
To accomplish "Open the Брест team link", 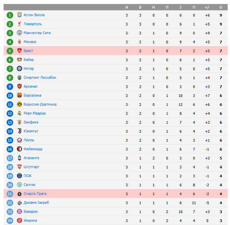I will click(x=28, y=51).
